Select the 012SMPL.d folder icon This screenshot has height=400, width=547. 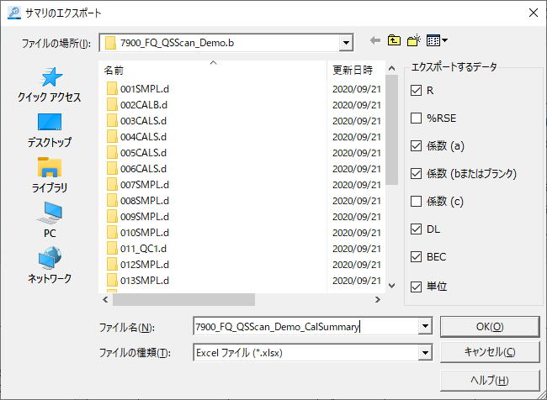tap(112, 265)
